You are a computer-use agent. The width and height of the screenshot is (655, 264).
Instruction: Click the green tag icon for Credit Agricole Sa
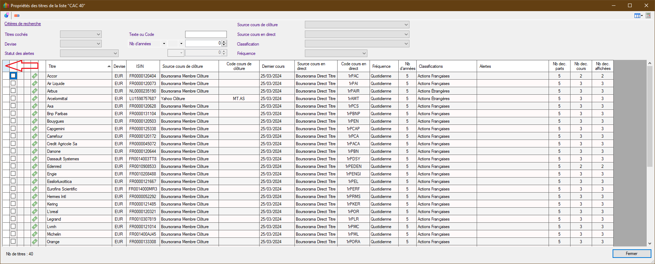[x=35, y=144]
